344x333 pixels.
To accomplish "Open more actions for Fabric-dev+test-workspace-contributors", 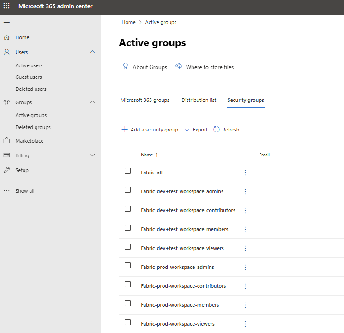I will (245, 210).
